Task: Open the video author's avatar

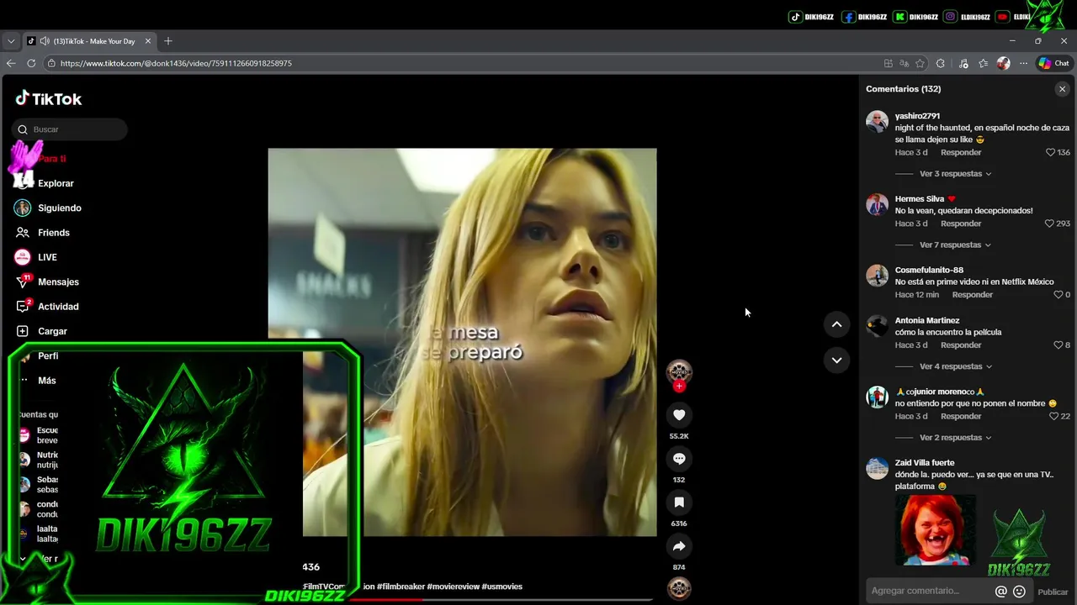Action: [679, 371]
